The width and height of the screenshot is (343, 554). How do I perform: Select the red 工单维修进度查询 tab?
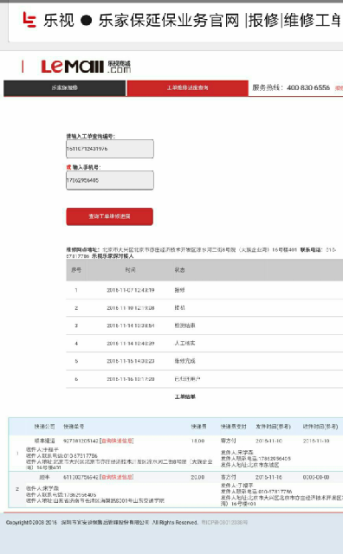(x=187, y=88)
